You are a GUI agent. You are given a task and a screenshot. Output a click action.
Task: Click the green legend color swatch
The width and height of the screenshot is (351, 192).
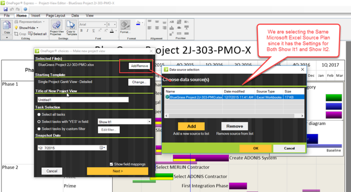pos(333,98)
